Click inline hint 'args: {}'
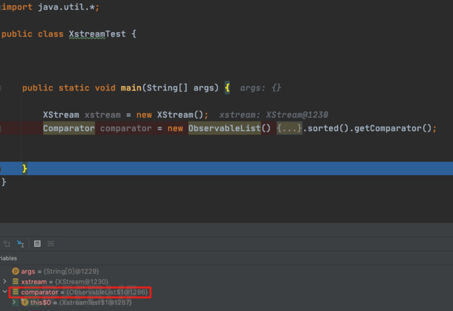Image resolution: width=453 pixels, height=311 pixels. pyautogui.click(x=260, y=87)
